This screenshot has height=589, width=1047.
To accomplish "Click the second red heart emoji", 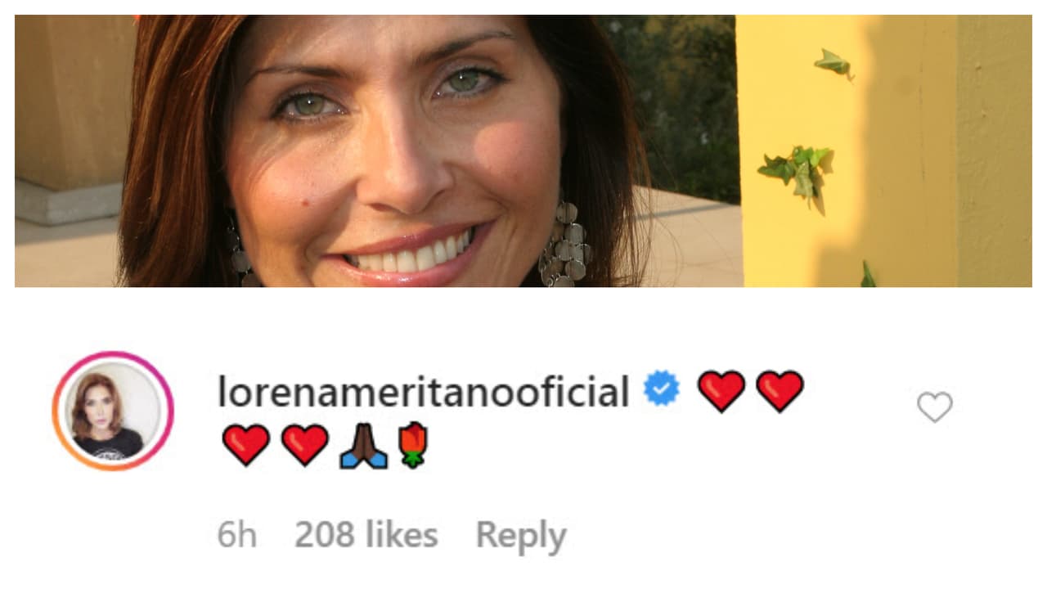I will (x=780, y=390).
